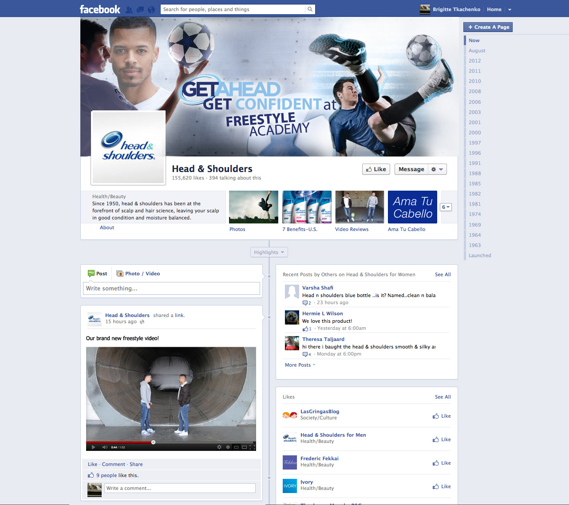
Task: Open Photos app thumbnail
Action: pos(253,207)
